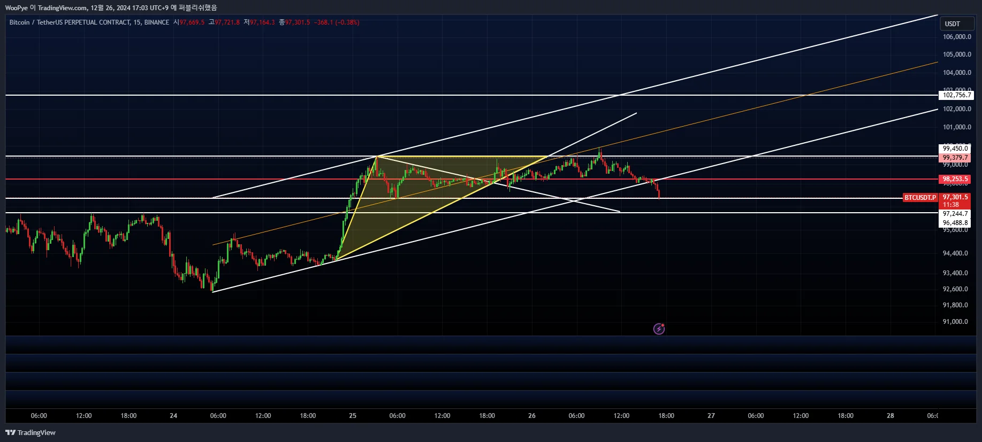Click the 97,301.5 last price label
The height and width of the screenshot is (442, 982).
[955, 197]
